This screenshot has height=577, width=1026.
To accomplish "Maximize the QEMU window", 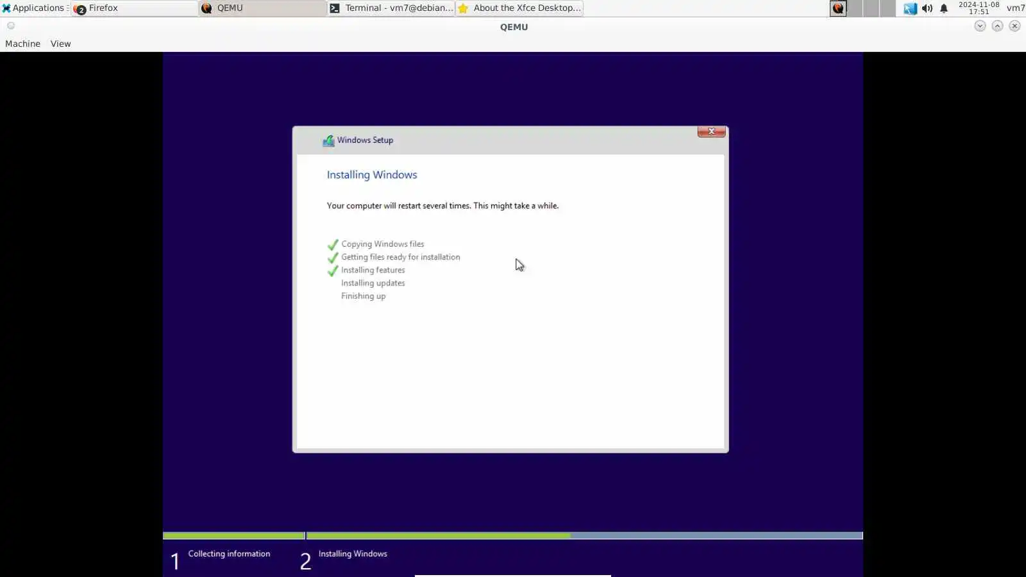I will [x=997, y=26].
